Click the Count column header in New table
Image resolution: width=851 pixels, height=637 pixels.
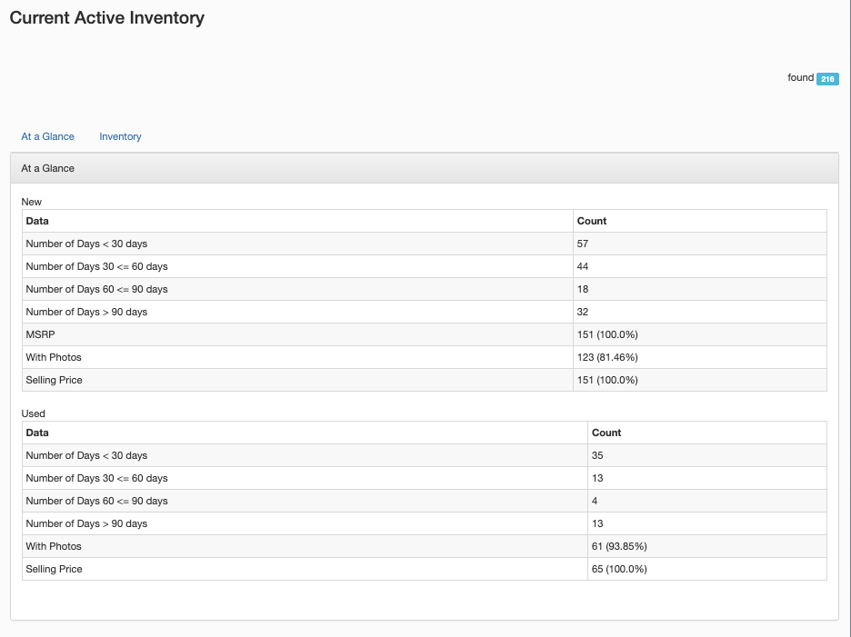591,221
